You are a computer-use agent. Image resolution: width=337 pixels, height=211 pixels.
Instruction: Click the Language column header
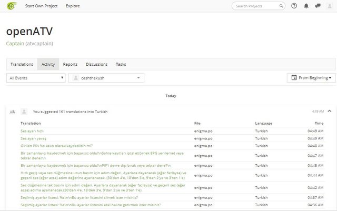(264, 123)
